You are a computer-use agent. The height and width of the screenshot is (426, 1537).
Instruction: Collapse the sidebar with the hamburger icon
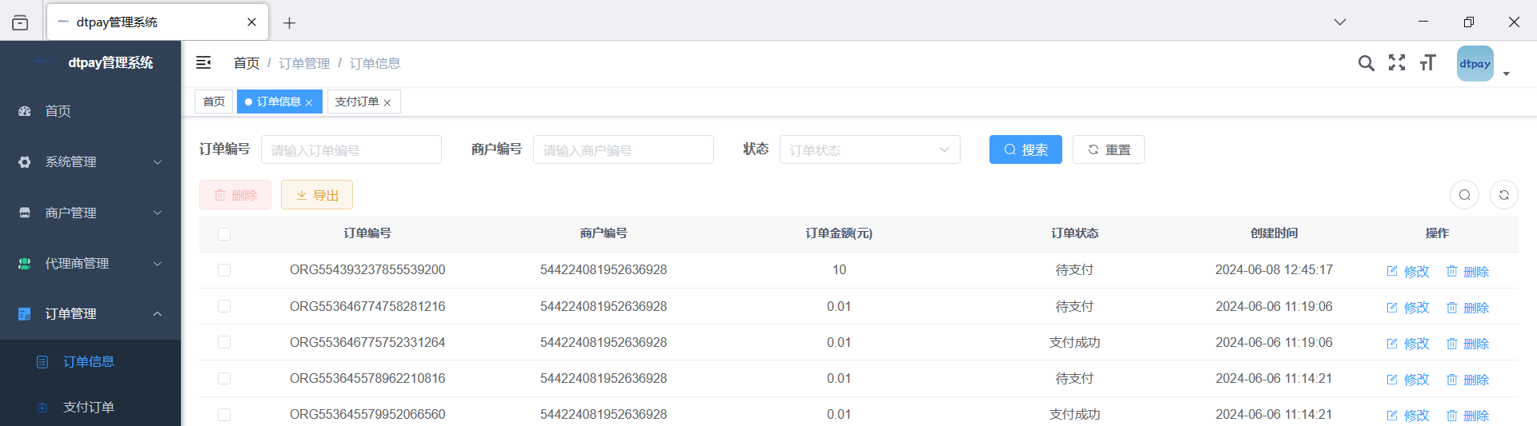point(203,62)
